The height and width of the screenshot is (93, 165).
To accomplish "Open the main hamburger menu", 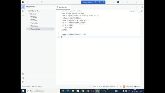I will (x=28, y=2).
